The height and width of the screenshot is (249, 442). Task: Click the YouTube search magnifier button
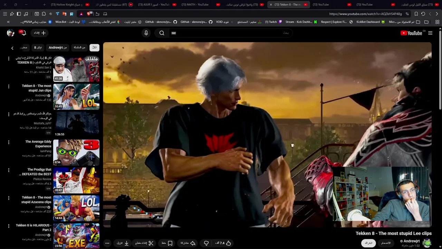click(x=162, y=33)
